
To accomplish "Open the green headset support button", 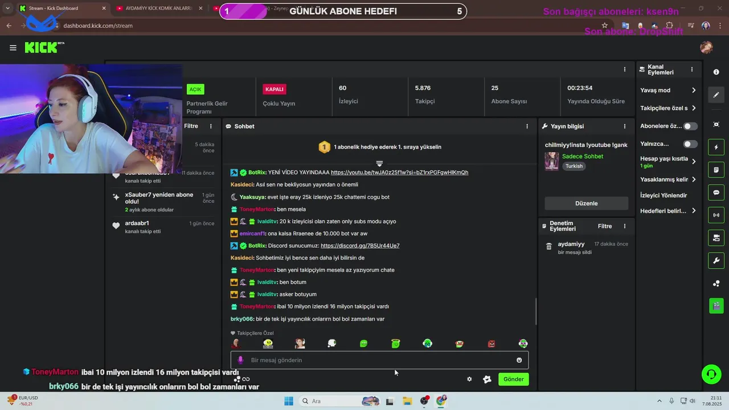I will [711, 374].
